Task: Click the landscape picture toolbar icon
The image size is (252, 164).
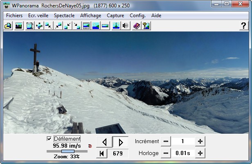Action: 18,26
